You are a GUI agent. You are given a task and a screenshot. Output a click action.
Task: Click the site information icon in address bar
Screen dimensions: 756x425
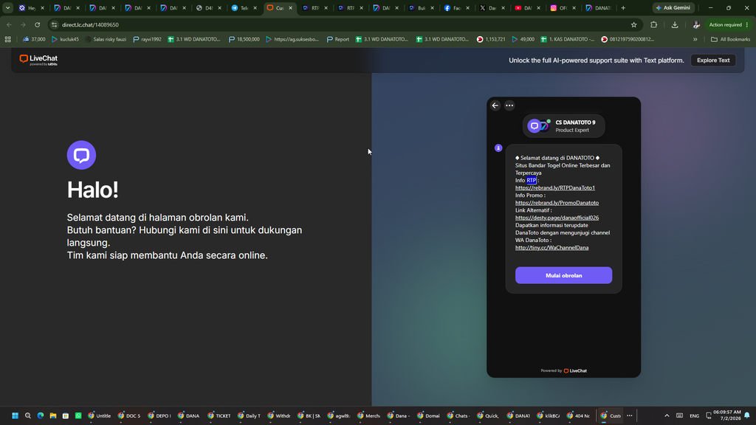pyautogui.click(x=54, y=24)
